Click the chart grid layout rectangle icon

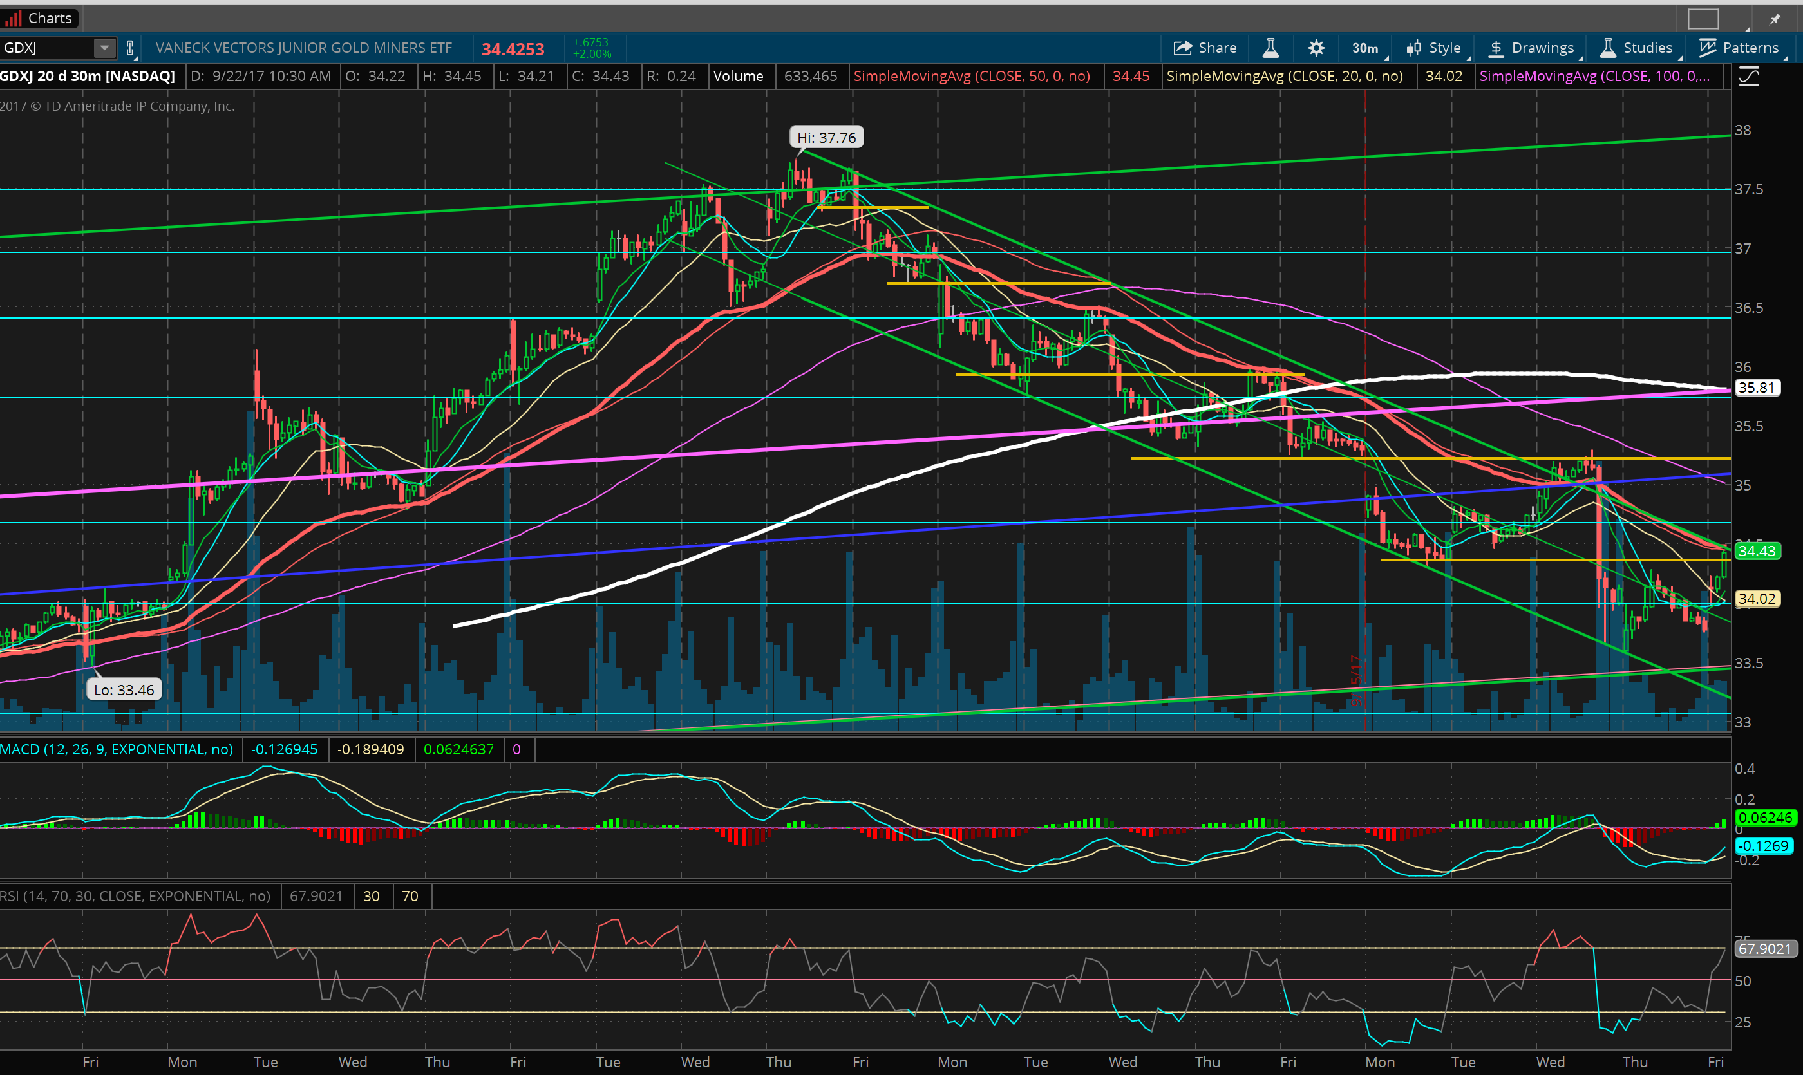[1703, 19]
